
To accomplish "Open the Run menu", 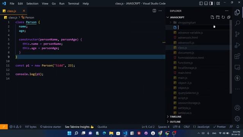I will [x=62, y=3].
